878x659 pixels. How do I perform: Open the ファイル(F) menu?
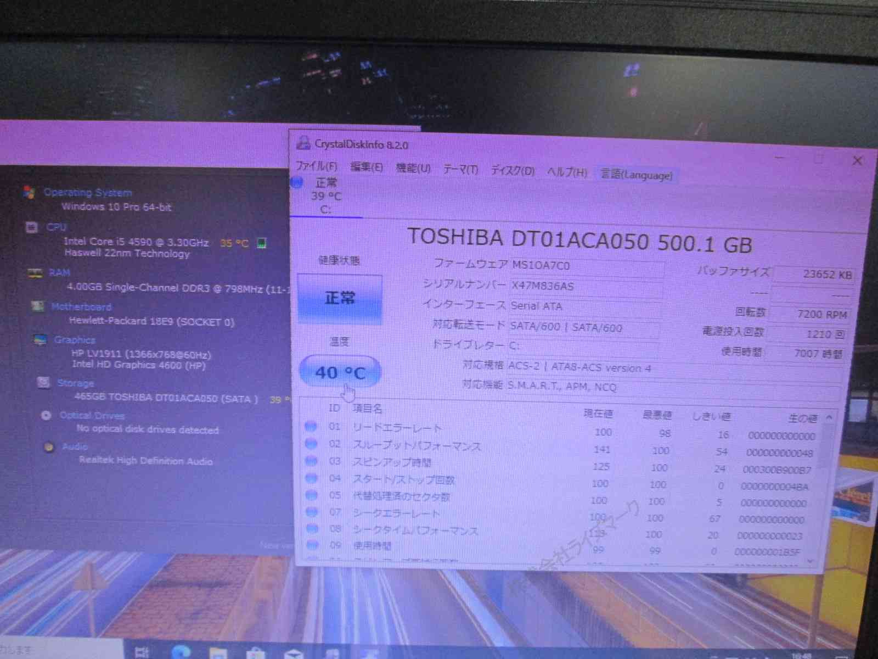click(317, 166)
